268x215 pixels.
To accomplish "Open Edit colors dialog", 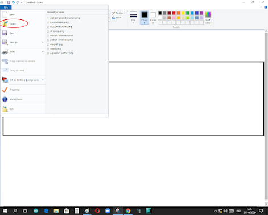I will [208, 18].
